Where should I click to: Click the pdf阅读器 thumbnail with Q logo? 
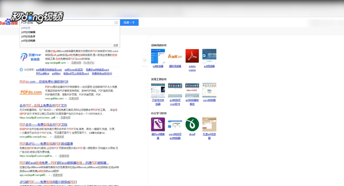(x=209, y=56)
